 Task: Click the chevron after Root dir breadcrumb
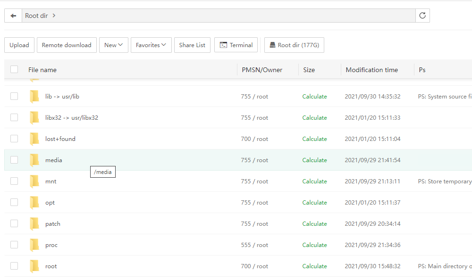pos(54,16)
